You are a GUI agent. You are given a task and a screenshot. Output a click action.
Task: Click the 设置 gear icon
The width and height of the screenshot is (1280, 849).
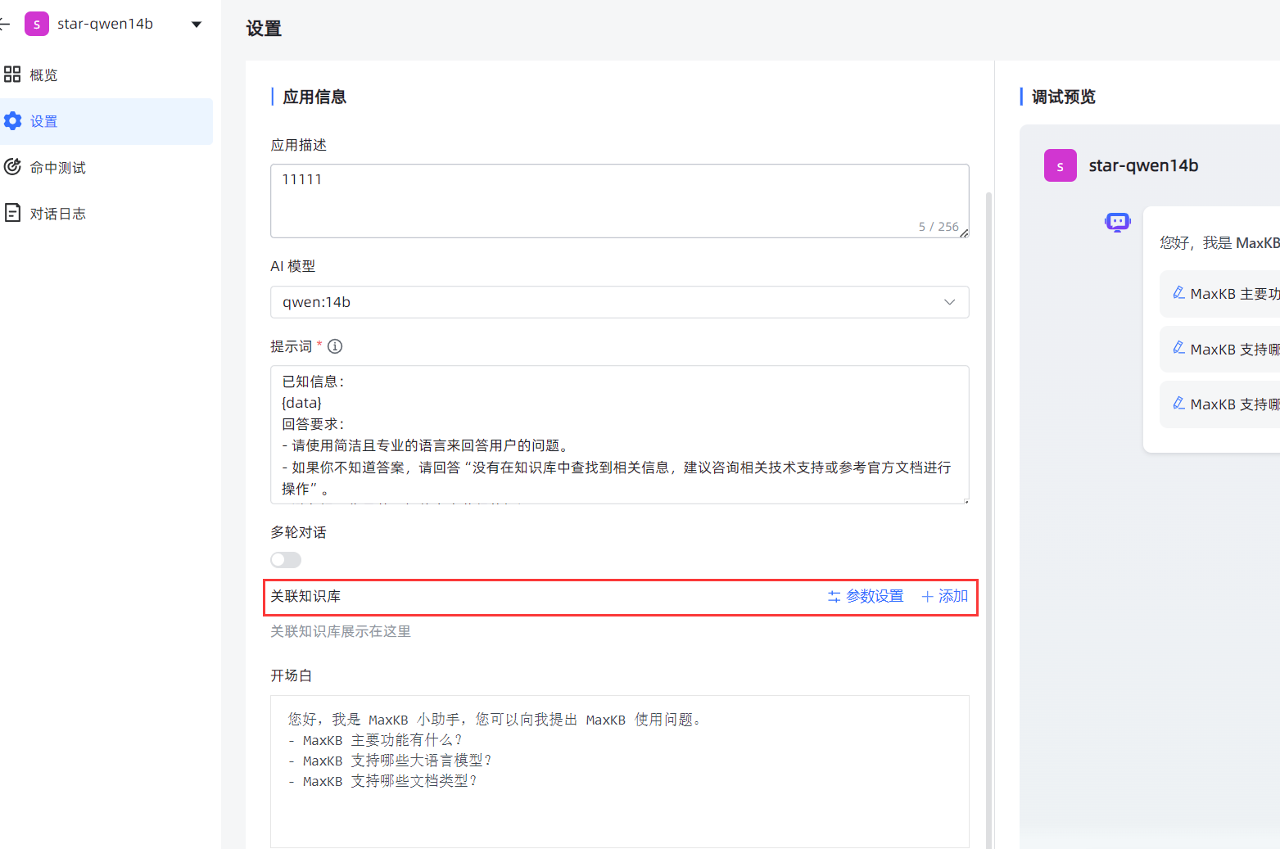[x=12, y=121]
